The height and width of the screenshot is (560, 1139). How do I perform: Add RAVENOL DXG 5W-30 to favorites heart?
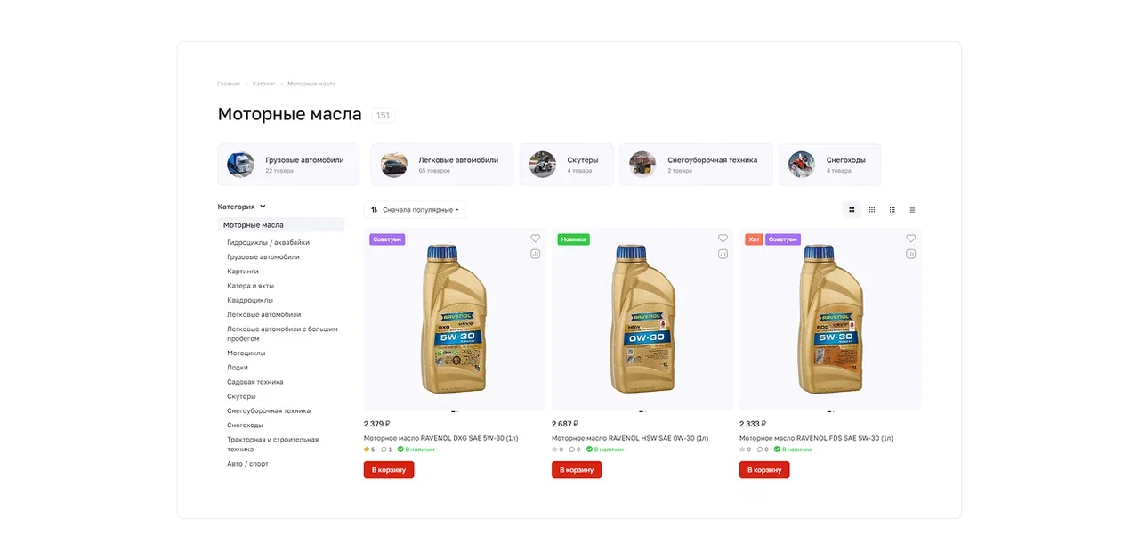(x=535, y=239)
